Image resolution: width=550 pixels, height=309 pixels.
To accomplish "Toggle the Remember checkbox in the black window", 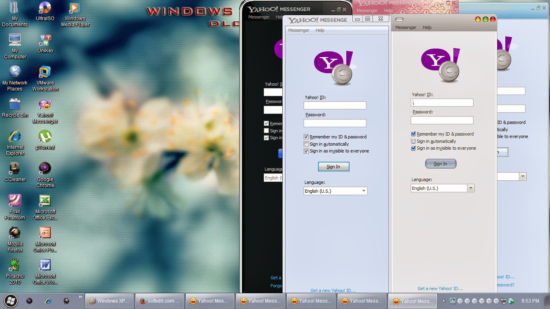I will pyautogui.click(x=266, y=124).
